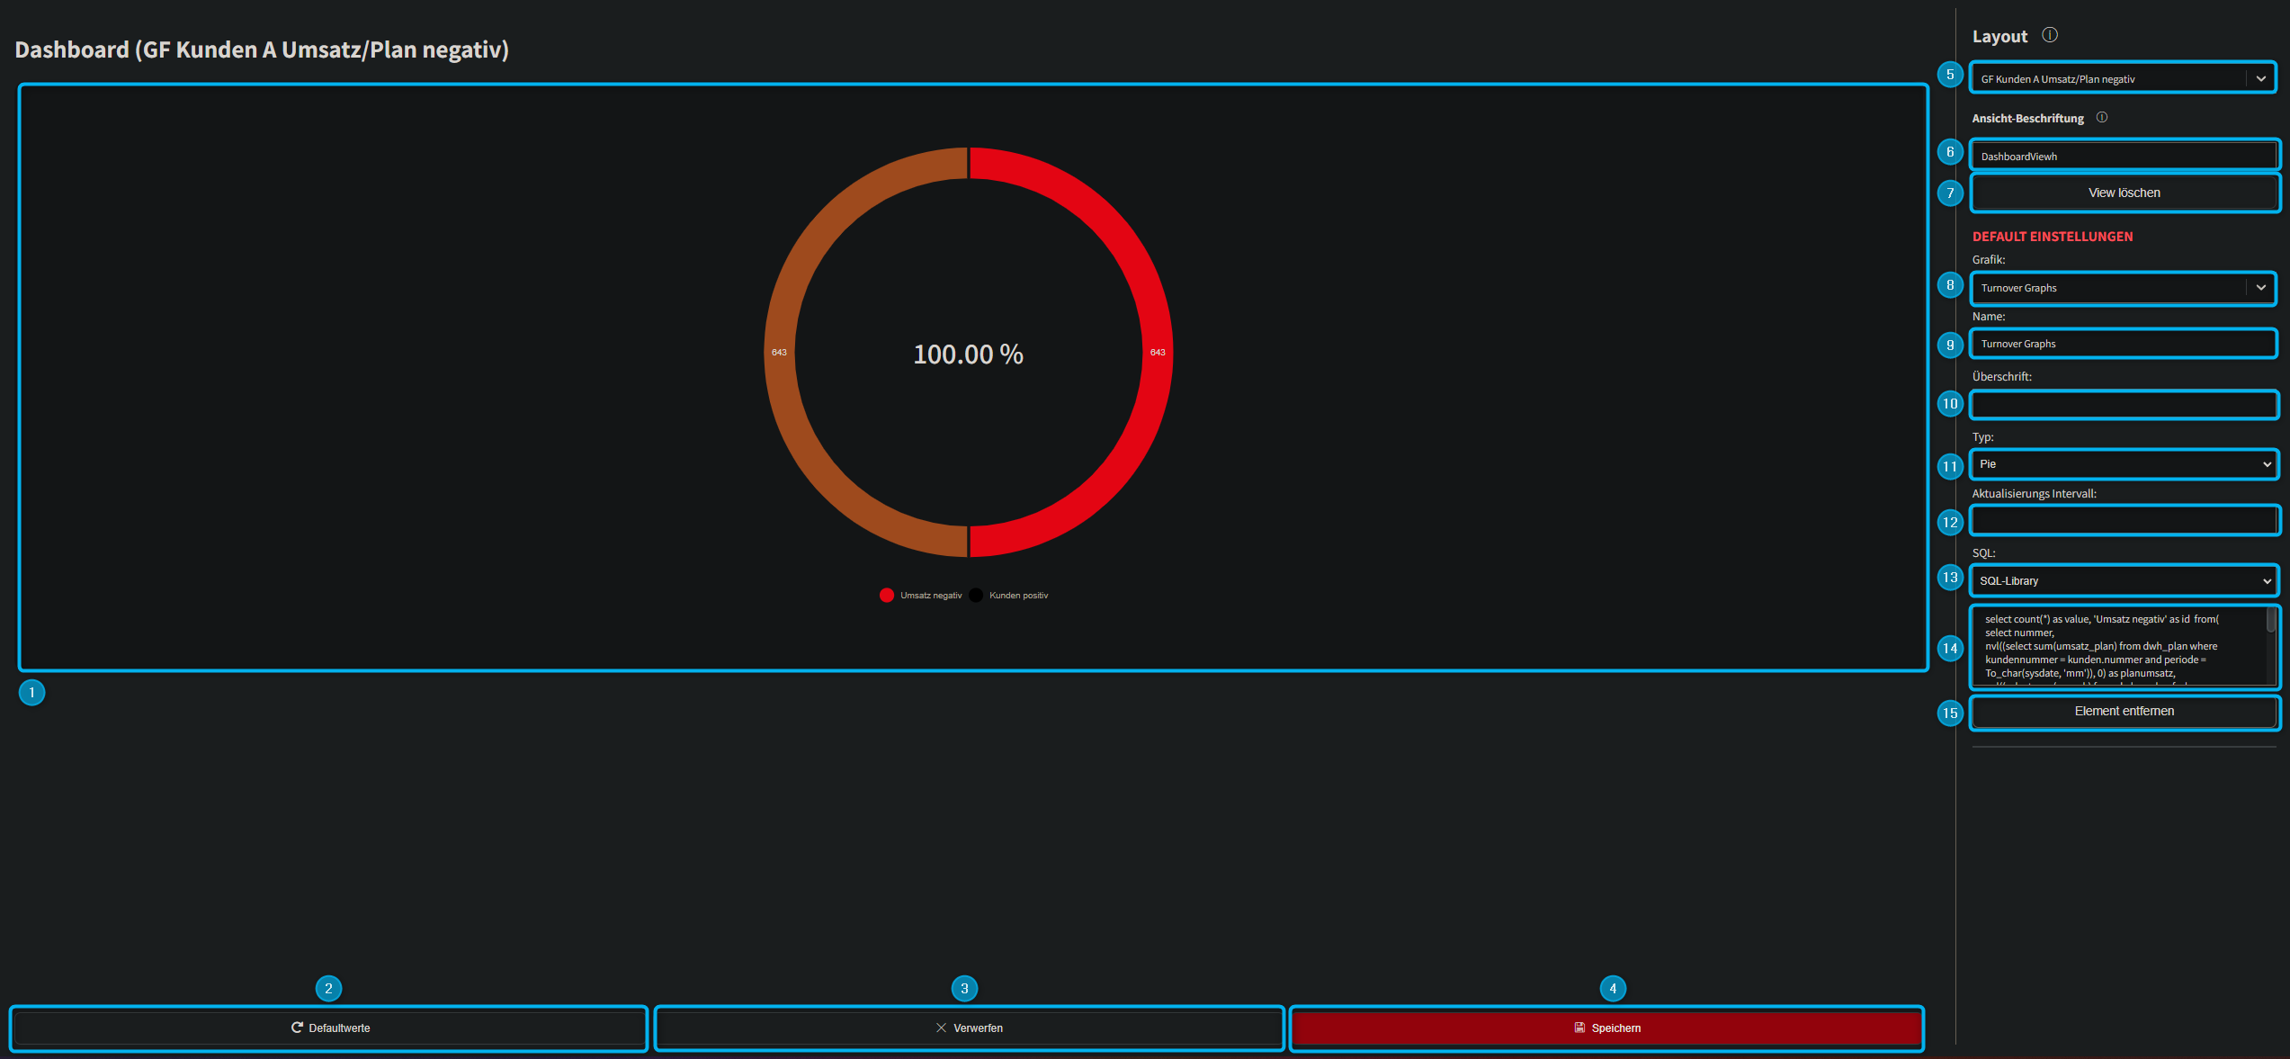Screen dimensions: 2290x1059
Task: Click the Aktualisierungs Intervall input field
Action: point(2124,520)
